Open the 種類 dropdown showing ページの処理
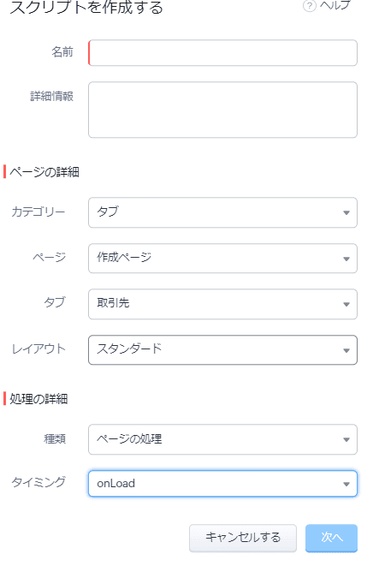The width and height of the screenshot is (373, 566). (222, 439)
